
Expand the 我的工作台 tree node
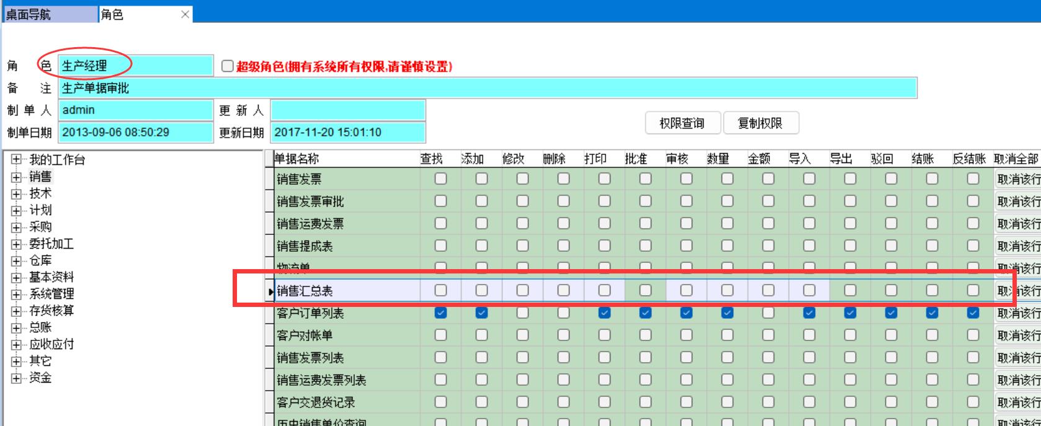(16, 160)
